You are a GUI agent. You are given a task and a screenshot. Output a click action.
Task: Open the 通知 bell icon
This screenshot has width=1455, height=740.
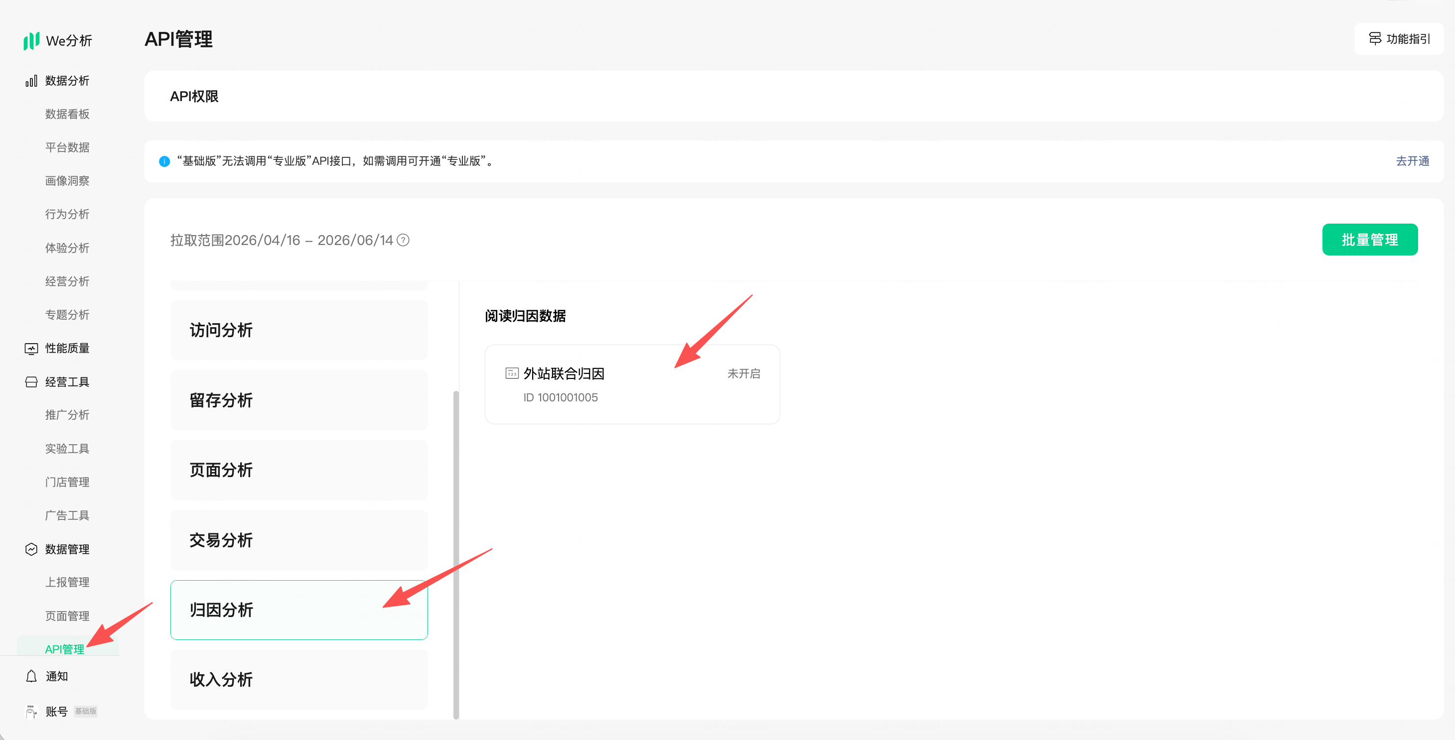[x=31, y=676]
